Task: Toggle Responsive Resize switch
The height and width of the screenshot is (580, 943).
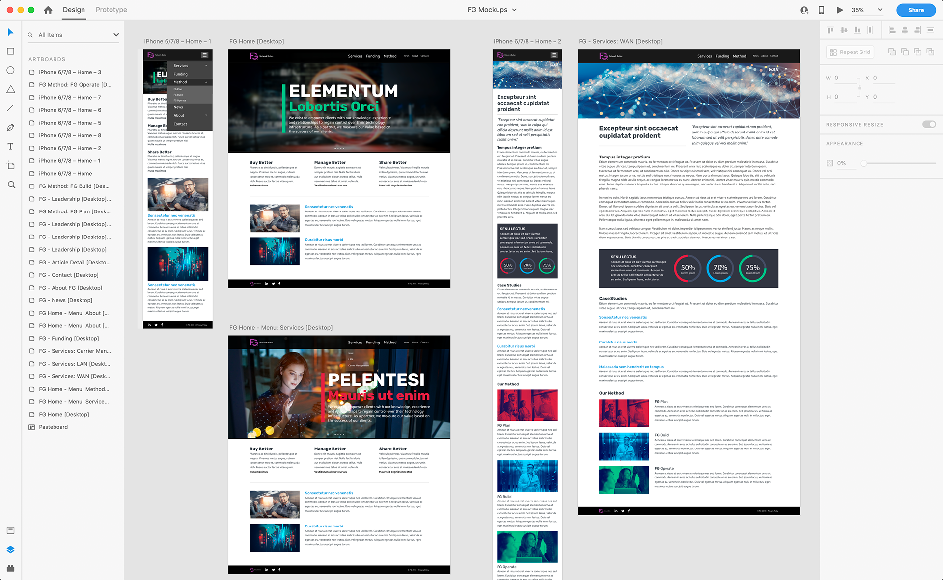Action: coord(929,124)
